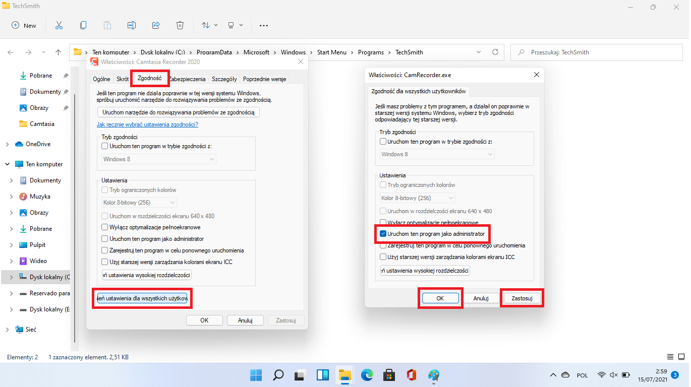Click high DPI settings button in CamRecorder.exe dialog

point(425,271)
